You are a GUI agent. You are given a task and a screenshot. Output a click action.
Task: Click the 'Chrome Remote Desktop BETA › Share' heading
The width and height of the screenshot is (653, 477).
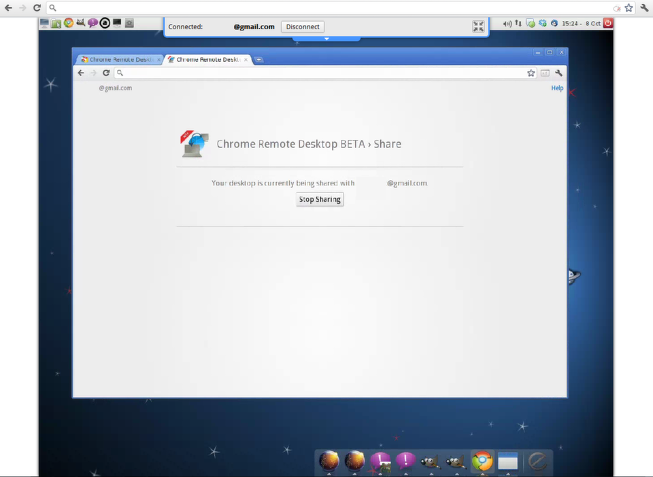pyautogui.click(x=309, y=144)
